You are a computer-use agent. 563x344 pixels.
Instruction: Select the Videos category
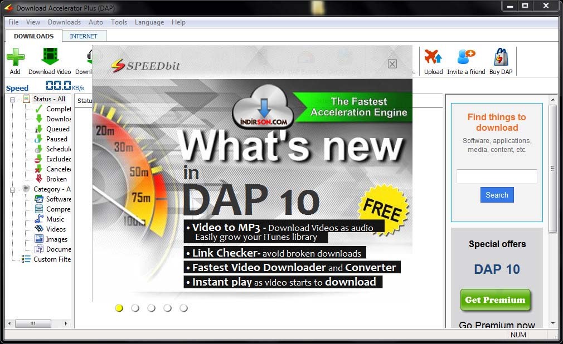coord(51,229)
